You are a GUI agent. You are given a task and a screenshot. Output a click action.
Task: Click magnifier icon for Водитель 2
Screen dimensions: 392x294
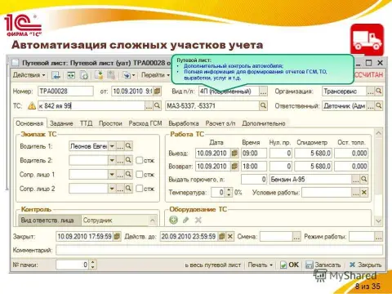(x=128, y=160)
